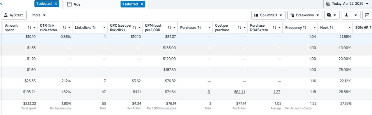
Task: Sort by Hook column
Action: pos(331,28)
